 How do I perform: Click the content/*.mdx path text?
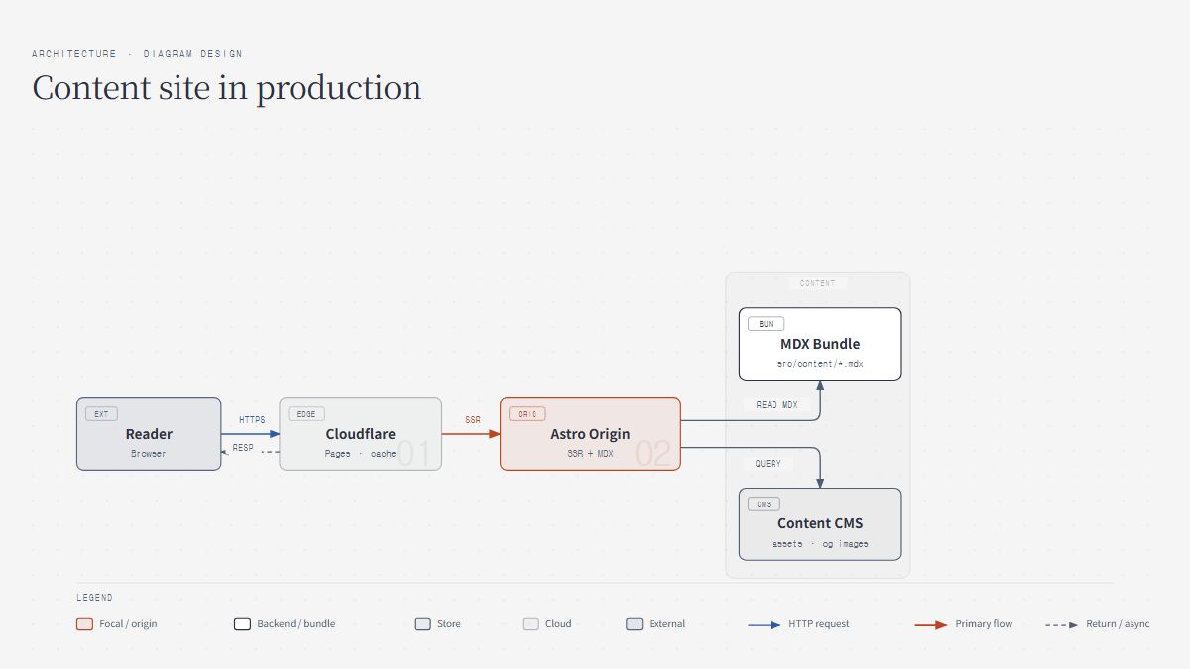coord(820,364)
